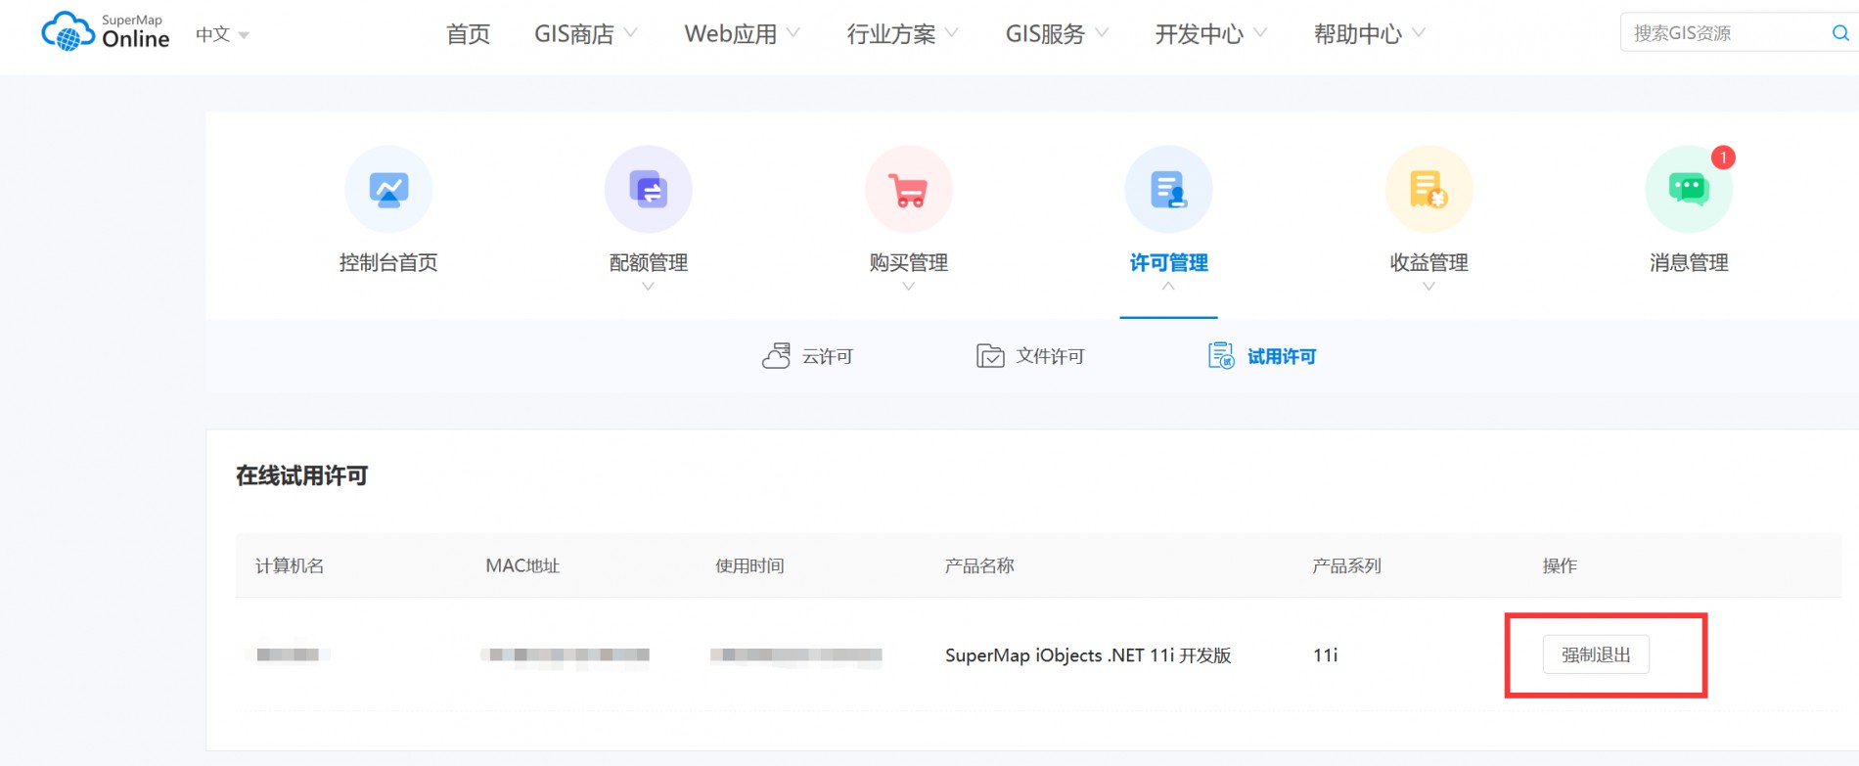Expand the chevron under 购买管理
The image size is (1859, 766).
point(909,287)
